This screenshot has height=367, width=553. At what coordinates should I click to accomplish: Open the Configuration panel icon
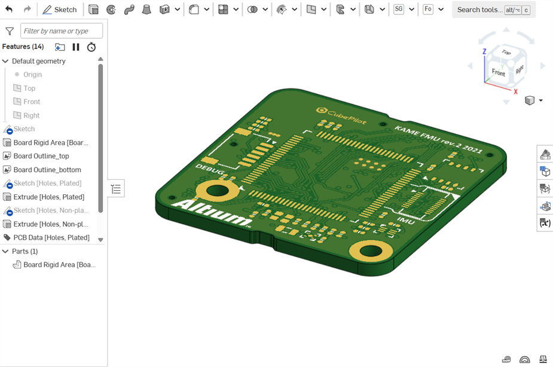[545, 172]
